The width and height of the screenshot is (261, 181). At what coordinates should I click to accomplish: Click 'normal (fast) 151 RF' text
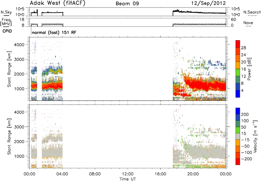pos(54,32)
